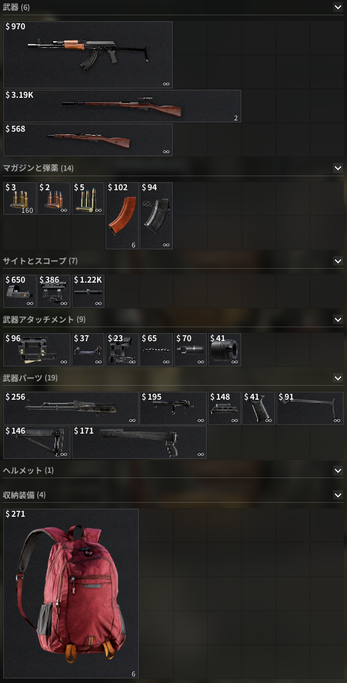Click the 武器パーツ (19) header label
The image size is (347, 683).
pos(30,378)
